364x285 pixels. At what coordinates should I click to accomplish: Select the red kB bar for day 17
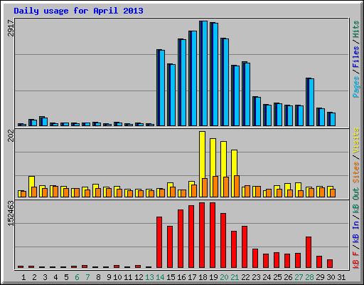click(191, 237)
